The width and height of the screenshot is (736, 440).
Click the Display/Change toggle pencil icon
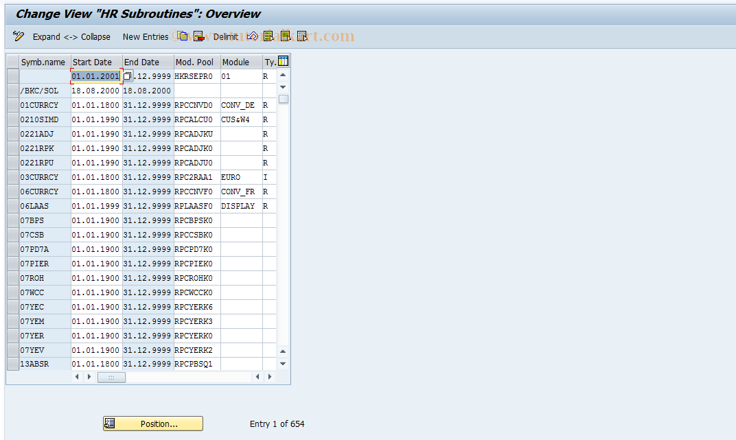pyautogui.click(x=19, y=36)
